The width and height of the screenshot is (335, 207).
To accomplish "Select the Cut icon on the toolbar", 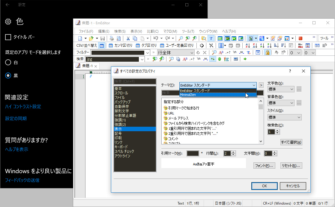I will 128,38.
